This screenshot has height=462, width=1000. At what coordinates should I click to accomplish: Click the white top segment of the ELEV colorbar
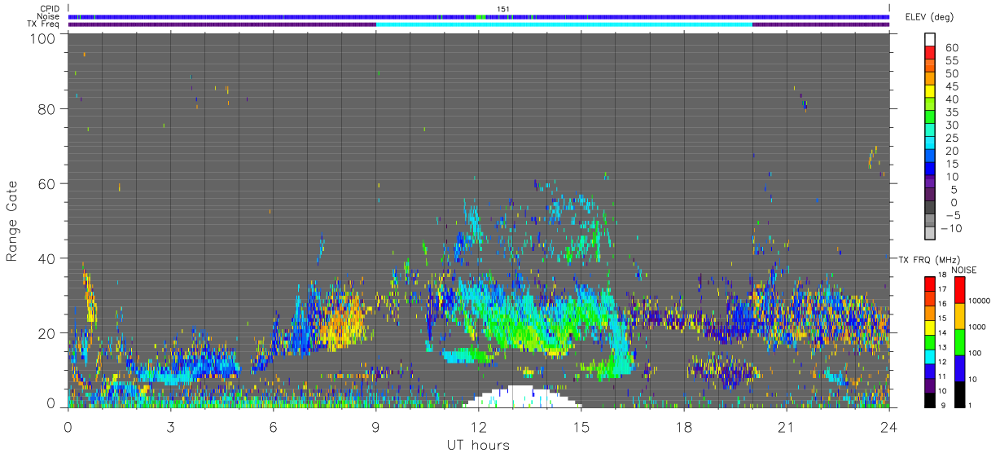point(930,41)
